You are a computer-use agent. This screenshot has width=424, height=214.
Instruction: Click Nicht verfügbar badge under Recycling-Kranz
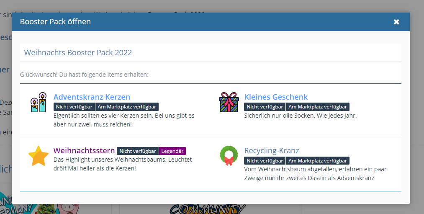pos(265,160)
